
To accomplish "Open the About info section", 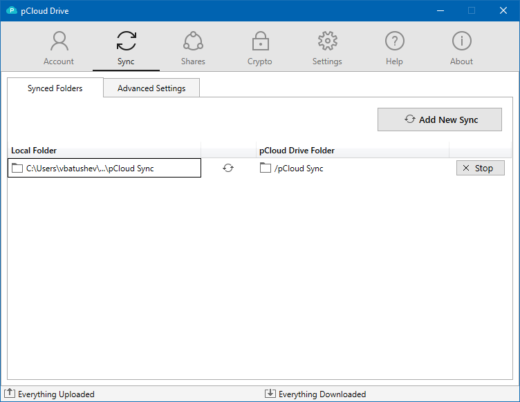I will [461, 48].
